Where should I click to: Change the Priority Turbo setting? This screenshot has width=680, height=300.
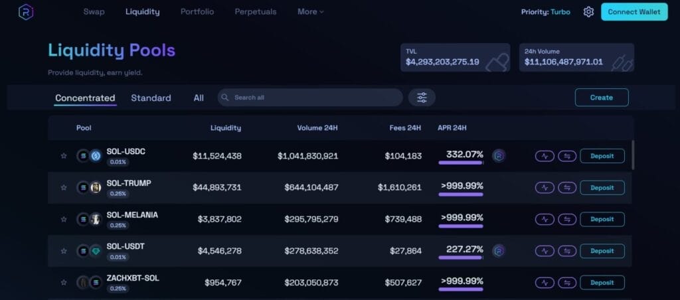coord(546,12)
